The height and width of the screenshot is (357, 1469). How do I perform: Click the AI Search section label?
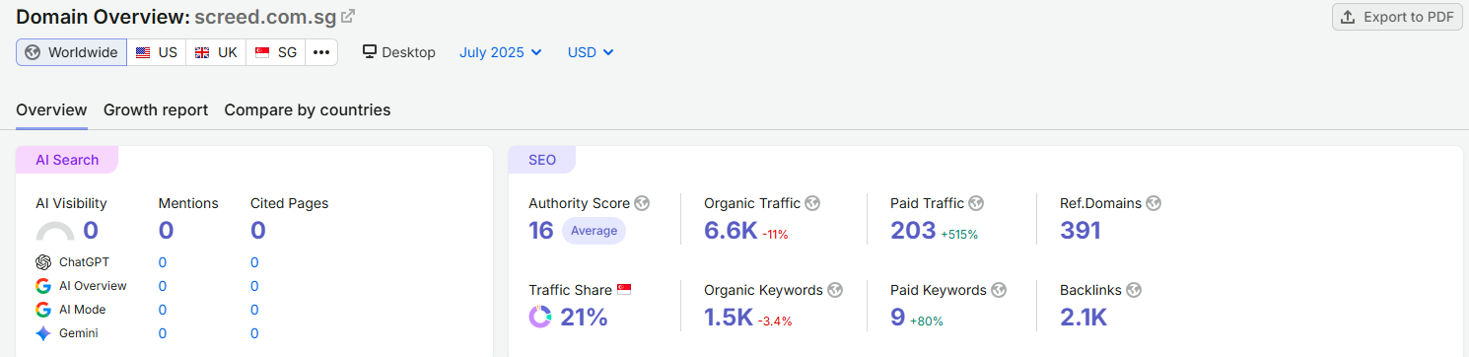click(x=67, y=160)
